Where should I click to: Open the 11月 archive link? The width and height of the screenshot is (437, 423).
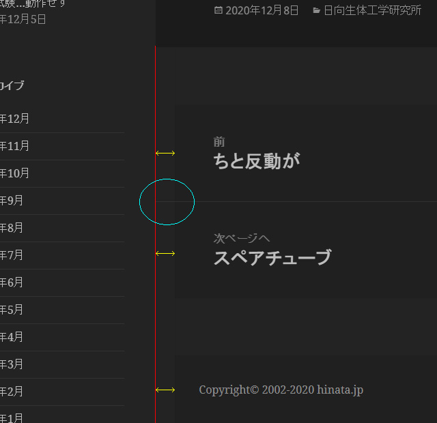point(14,146)
